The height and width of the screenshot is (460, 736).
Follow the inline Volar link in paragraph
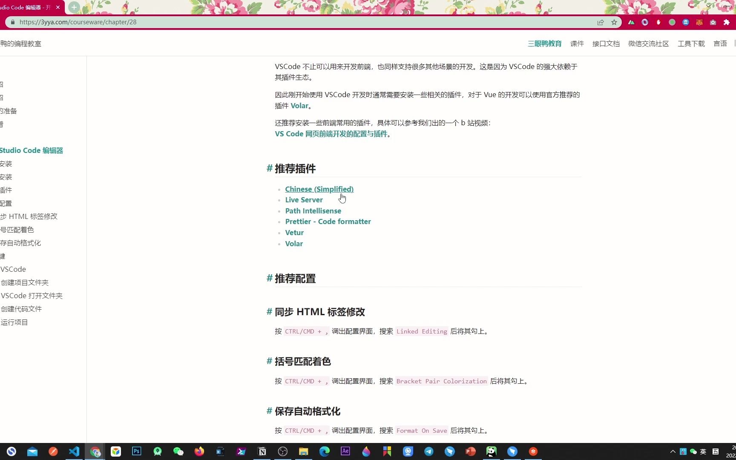pyautogui.click(x=299, y=106)
